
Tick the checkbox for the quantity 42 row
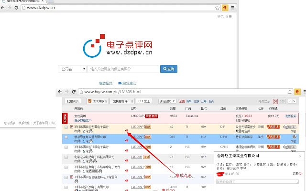point(66,127)
